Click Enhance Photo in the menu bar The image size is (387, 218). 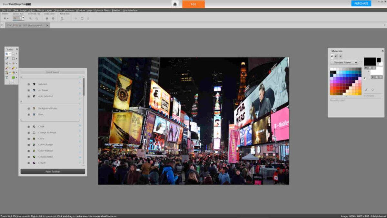[102, 10]
